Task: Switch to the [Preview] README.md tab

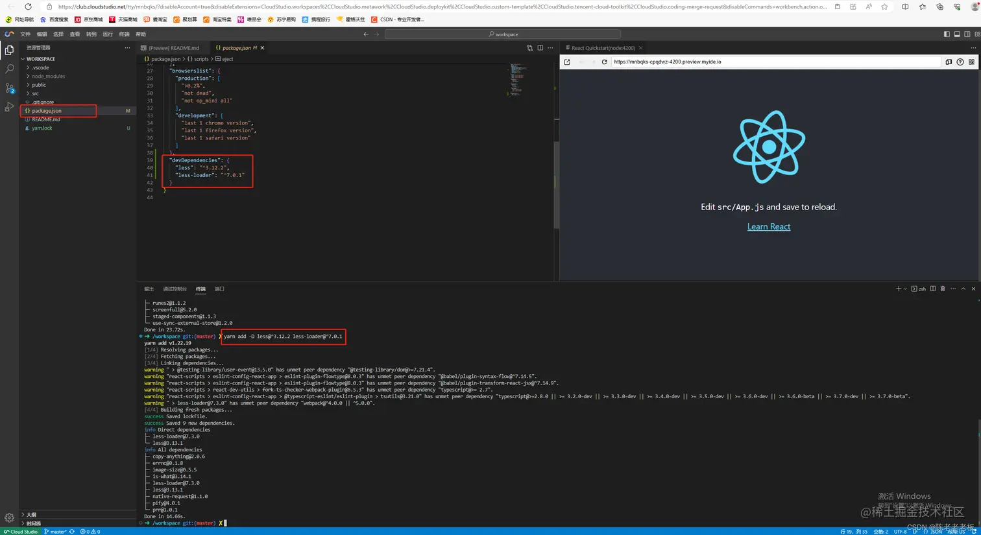Action: 173,48
